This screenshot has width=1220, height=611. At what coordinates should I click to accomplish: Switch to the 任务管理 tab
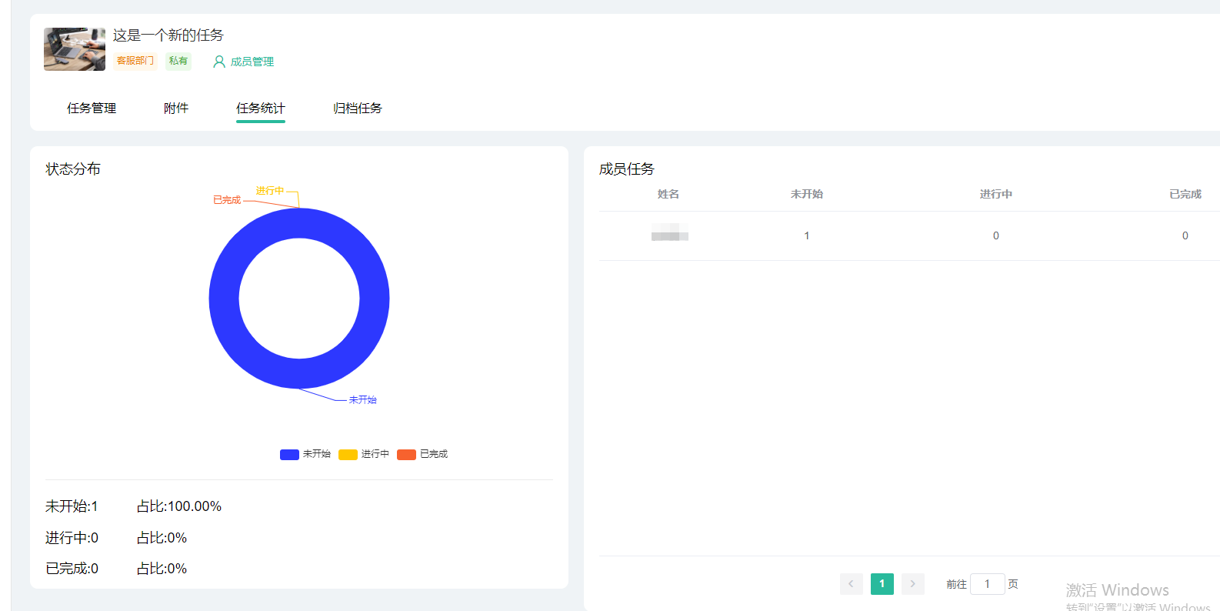coord(92,109)
